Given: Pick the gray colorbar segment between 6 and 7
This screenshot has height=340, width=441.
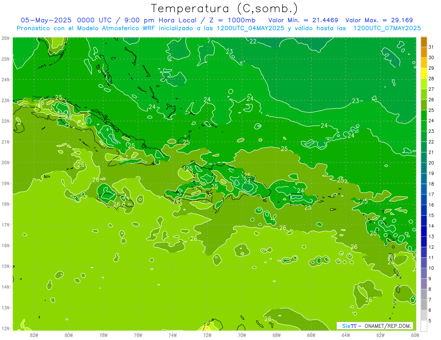Looking at the screenshot, I should (x=424, y=305).
